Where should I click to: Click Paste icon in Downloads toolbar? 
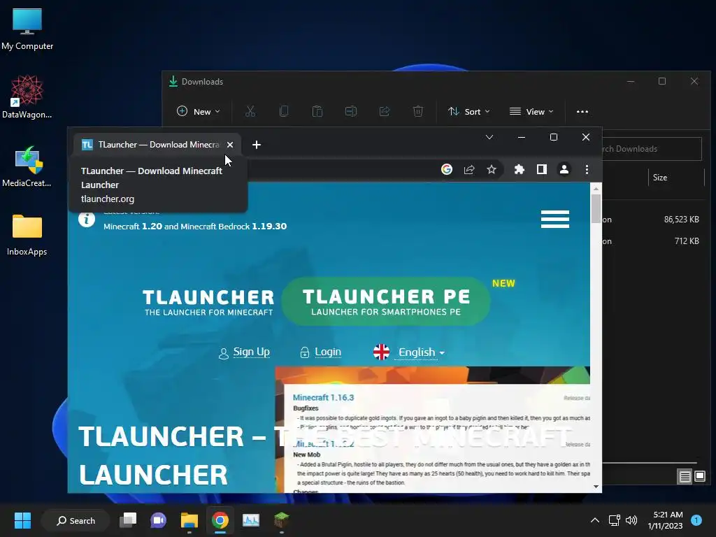click(317, 111)
